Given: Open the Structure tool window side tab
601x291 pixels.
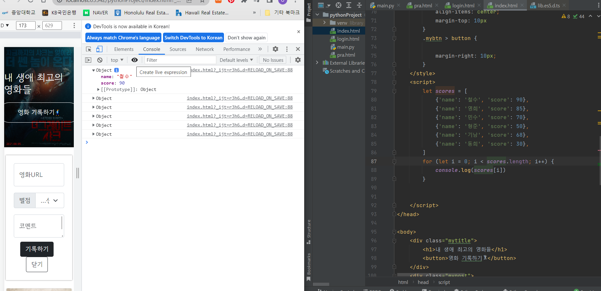Looking at the screenshot, I should [309, 231].
